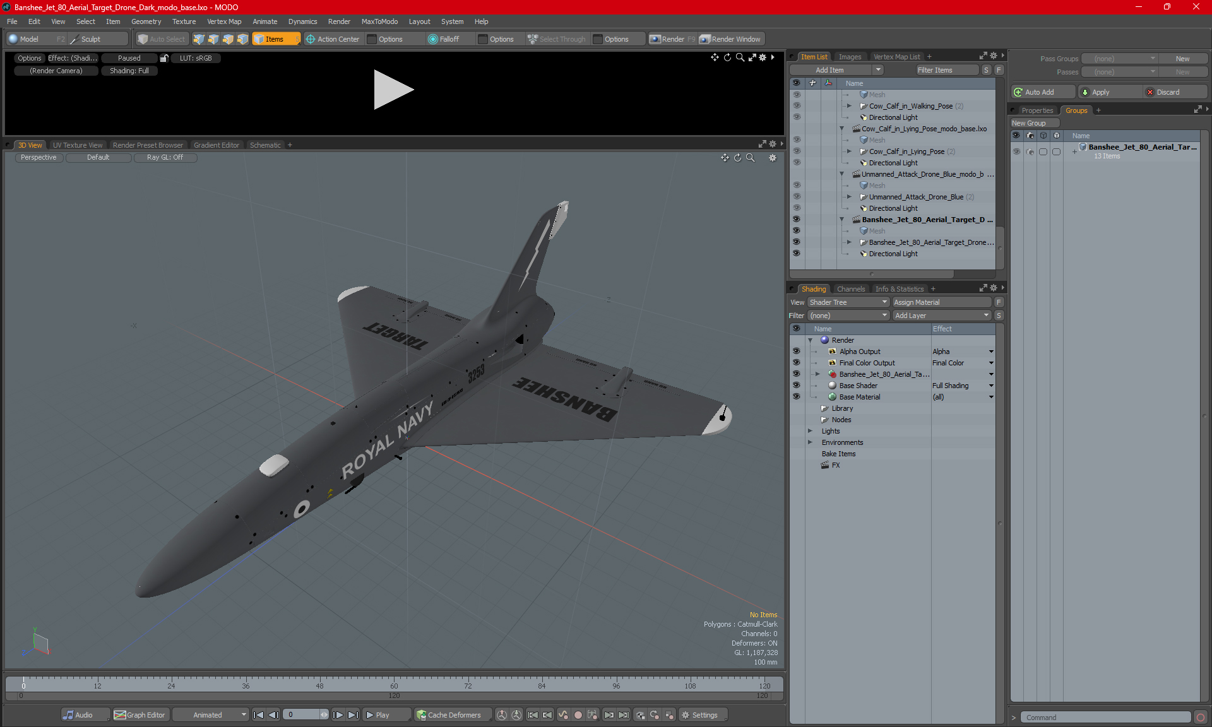Click pan move icon in 3D viewport
1212x727 pixels.
pyautogui.click(x=725, y=158)
